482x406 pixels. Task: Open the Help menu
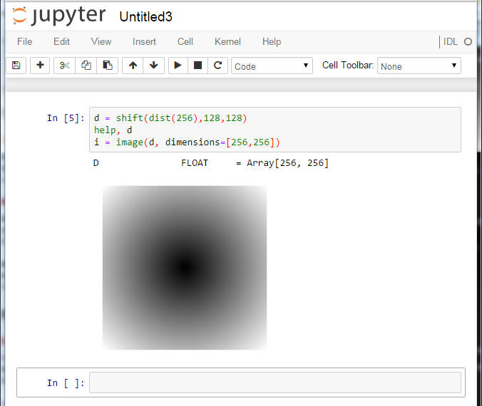272,41
